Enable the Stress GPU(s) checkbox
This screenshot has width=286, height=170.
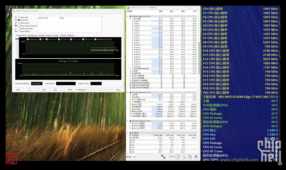click(19, 31)
